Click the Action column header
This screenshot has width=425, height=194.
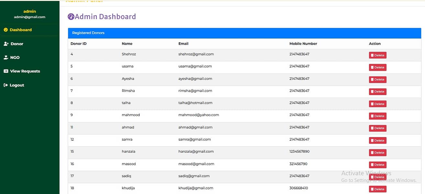(375, 44)
